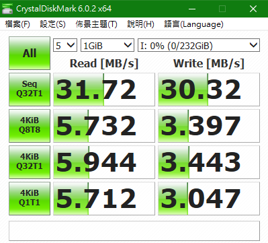
Task: Close the CrystalDiskMark window
Action: [x=253, y=9]
